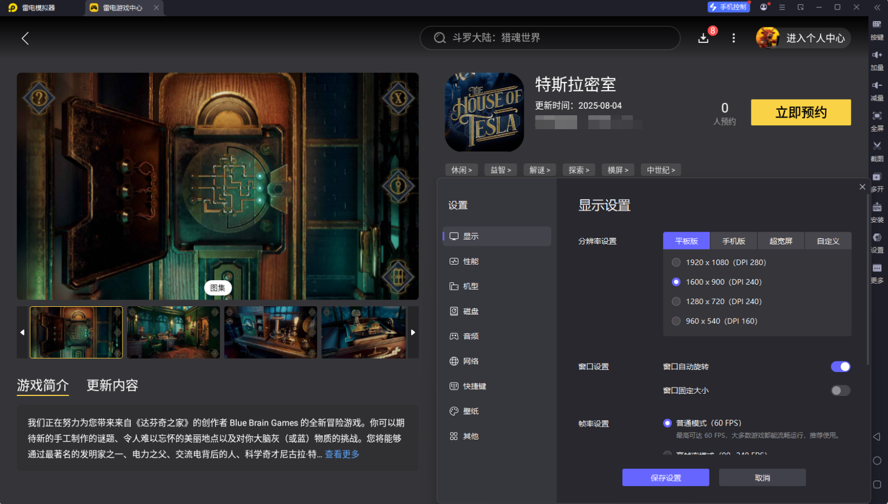Switch to 手机版 resolution tab
This screenshot has height=504, width=888.
(734, 241)
